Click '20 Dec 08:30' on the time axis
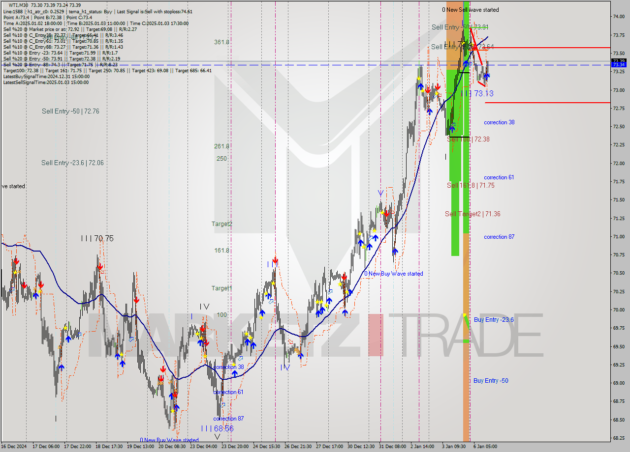This screenshot has height=452, width=630. (x=171, y=447)
